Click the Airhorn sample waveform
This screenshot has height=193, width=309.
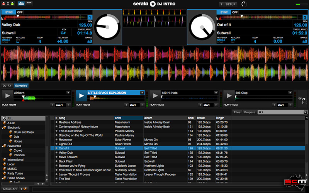[42, 98]
